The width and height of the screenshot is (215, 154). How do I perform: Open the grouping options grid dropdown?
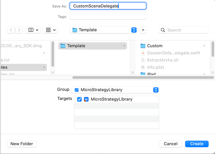click(50, 30)
